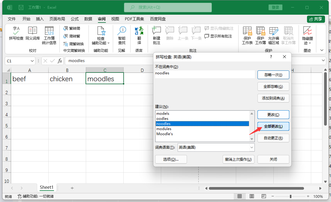Image resolution: width=331 pixels, height=202 pixels.
Task: Switch to the Data (数据) tab
Action: [88, 19]
